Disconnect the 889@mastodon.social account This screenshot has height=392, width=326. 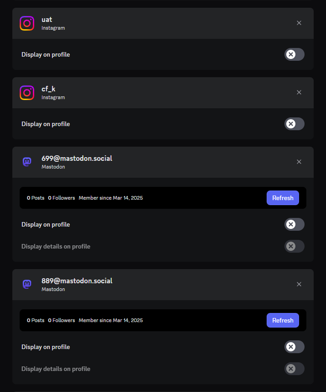point(299,285)
